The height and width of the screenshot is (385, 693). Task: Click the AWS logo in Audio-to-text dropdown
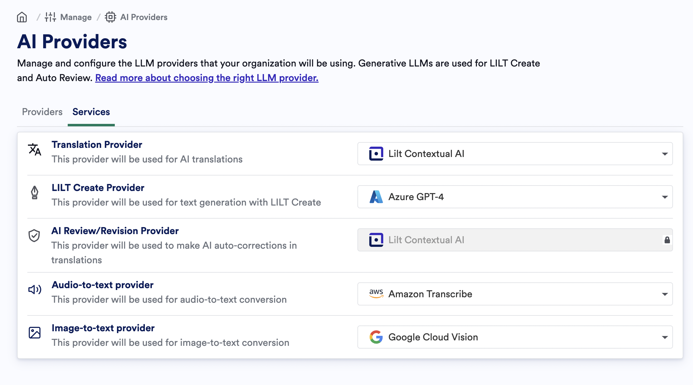pos(376,294)
